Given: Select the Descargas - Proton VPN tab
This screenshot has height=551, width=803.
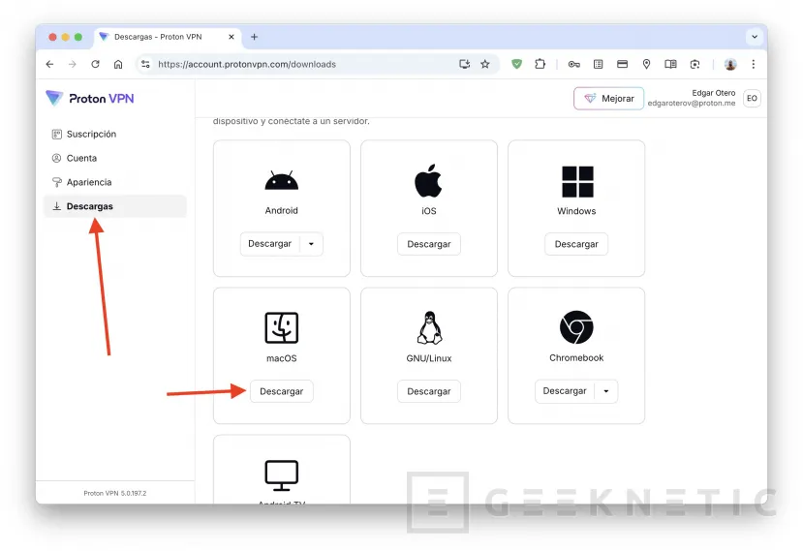Looking at the screenshot, I should coord(167,37).
